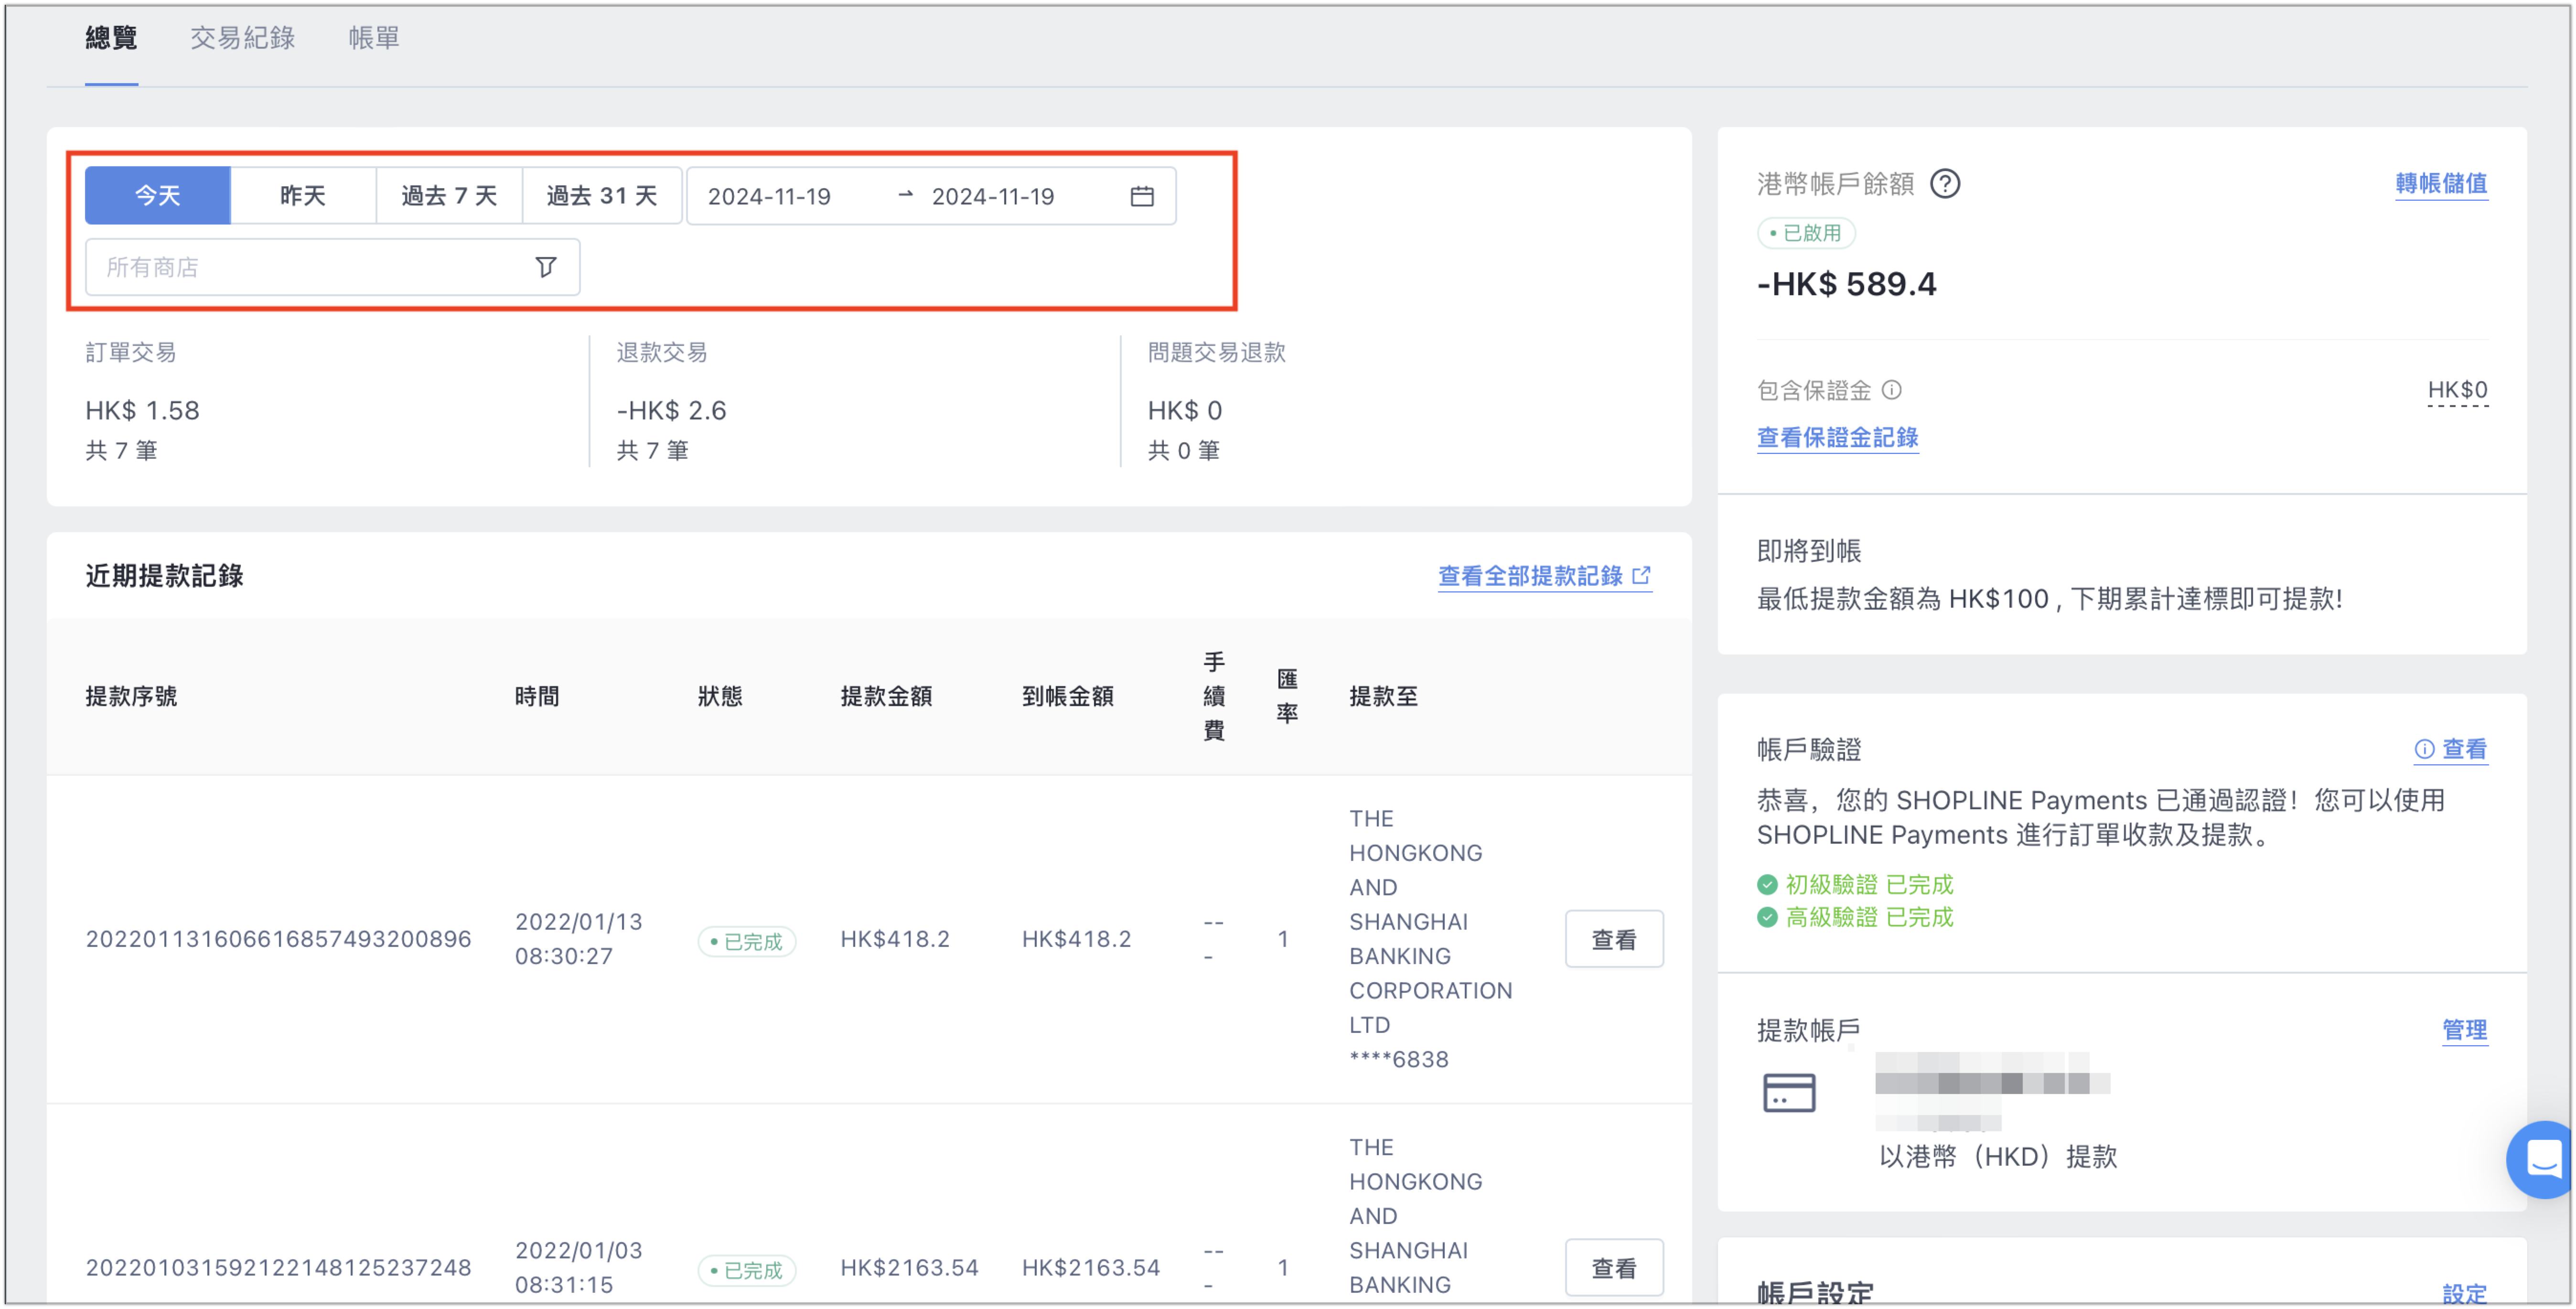Image resolution: width=2576 pixels, height=1309 pixels.
Task: Click the info icon next to 帳戶驗證 查看
Action: (2424, 749)
